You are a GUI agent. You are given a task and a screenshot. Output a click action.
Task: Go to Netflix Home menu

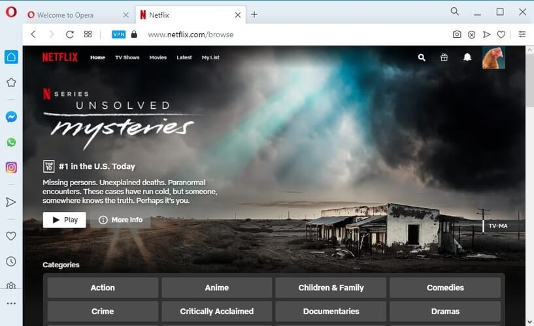tap(97, 57)
